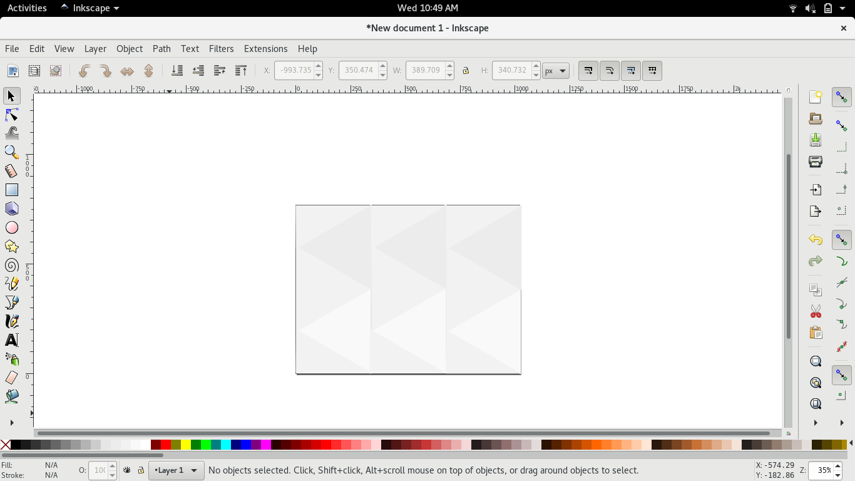855x481 pixels.
Task: Click the Filters menu entry
Action: point(221,48)
